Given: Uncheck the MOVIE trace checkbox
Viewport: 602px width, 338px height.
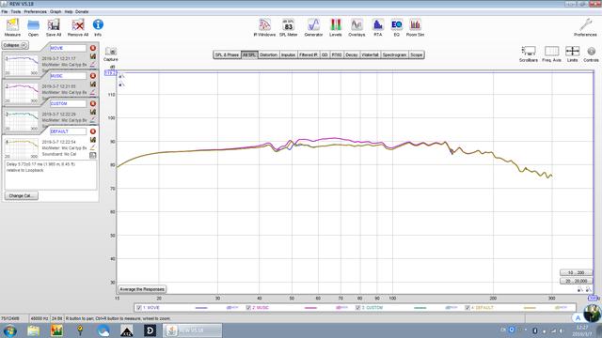Looking at the screenshot, I should tap(139, 308).
